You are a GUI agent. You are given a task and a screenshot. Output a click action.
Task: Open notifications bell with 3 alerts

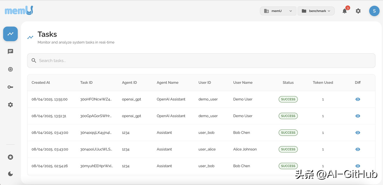tap(345, 11)
